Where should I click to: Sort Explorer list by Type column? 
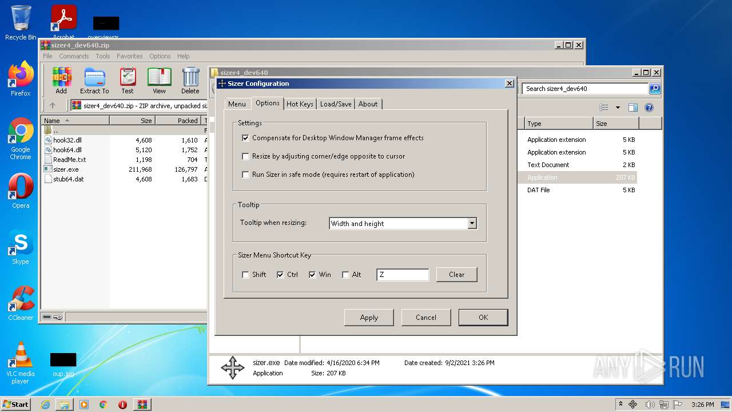click(x=558, y=124)
